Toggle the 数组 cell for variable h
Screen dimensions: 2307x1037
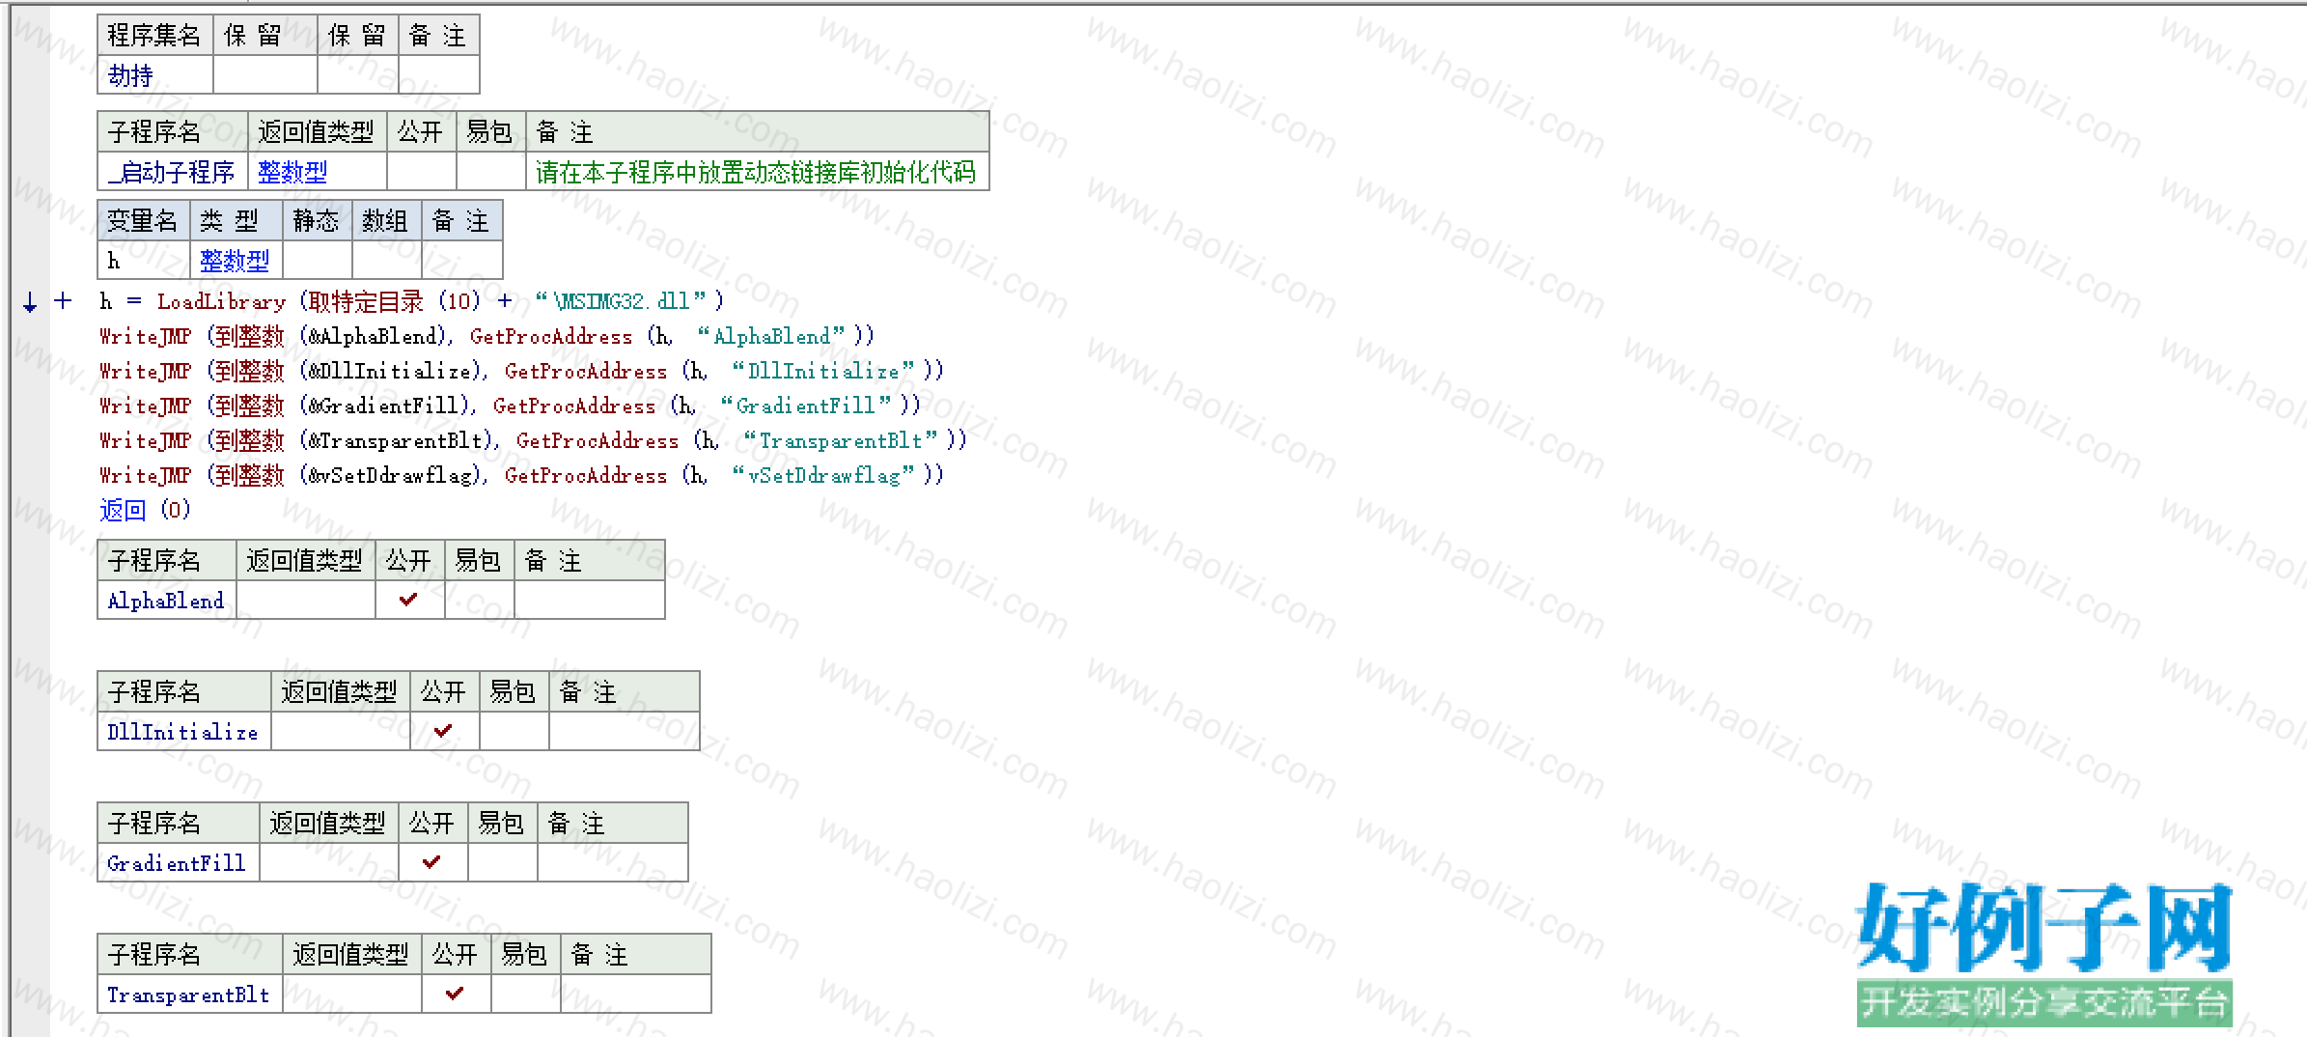[386, 261]
